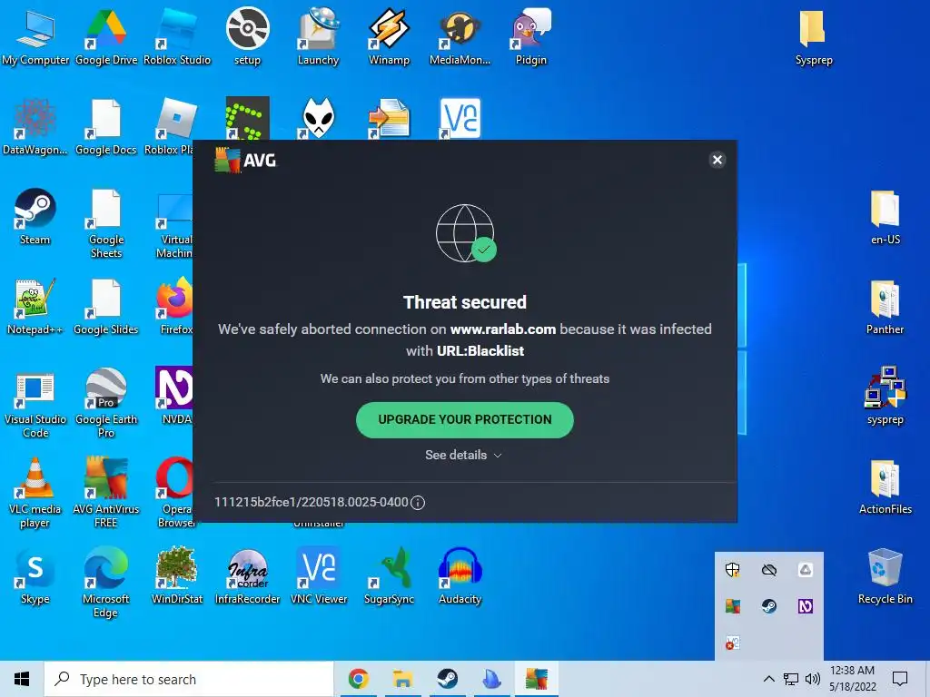Click the Windows Start button

point(22,679)
